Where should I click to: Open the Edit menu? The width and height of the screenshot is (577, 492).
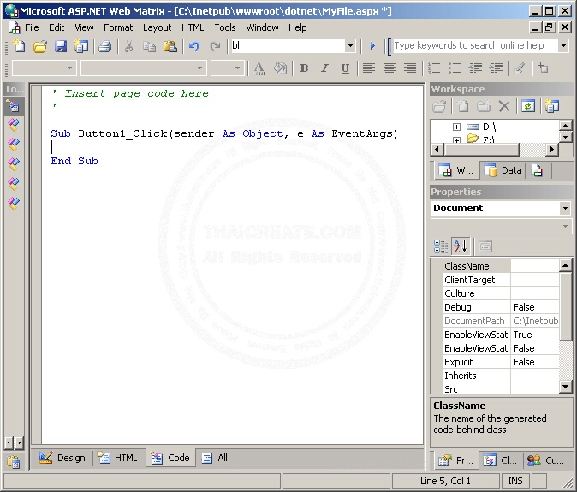pyautogui.click(x=57, y=27)
